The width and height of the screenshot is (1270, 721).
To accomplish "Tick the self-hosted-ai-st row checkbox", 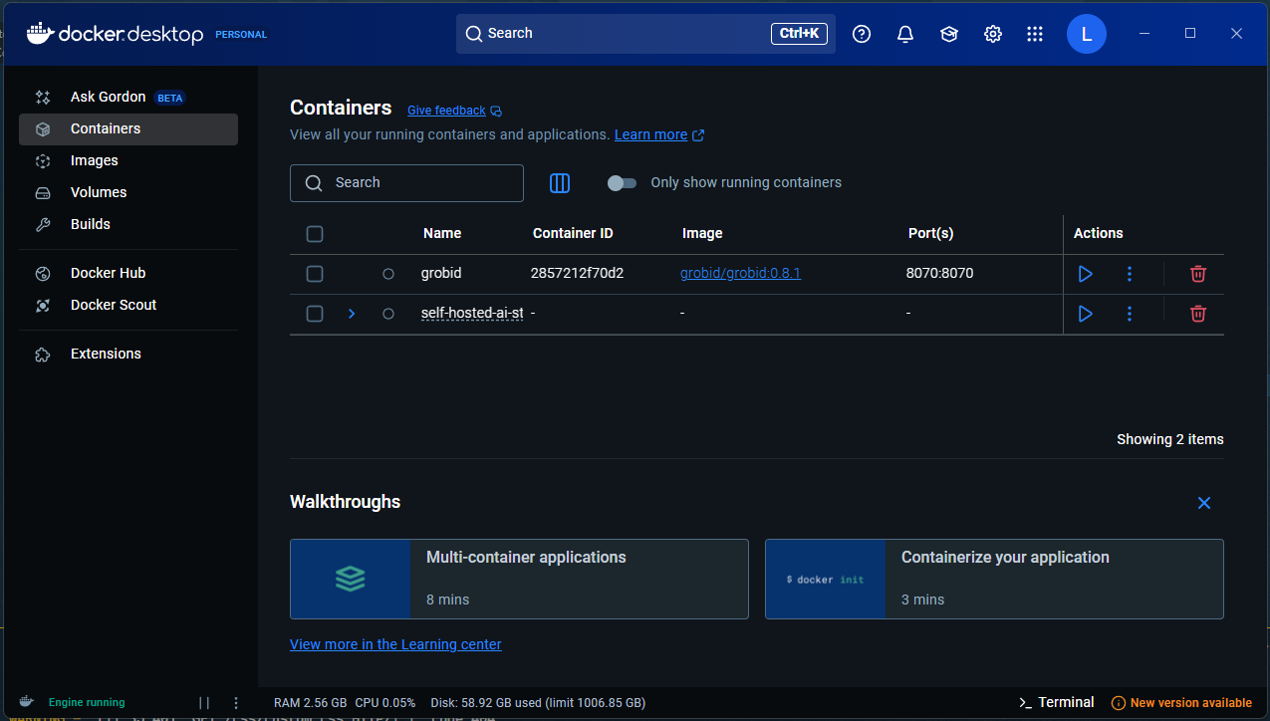I will [x=315, y=314].
